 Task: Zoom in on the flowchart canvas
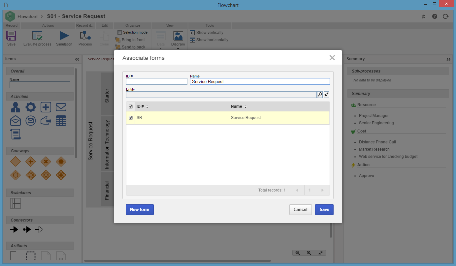point(309,253)
